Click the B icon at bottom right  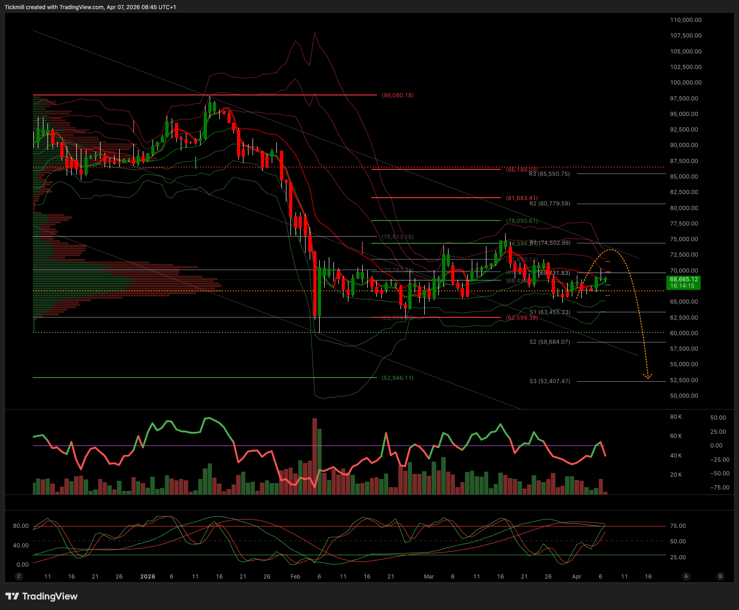[720, 576]
